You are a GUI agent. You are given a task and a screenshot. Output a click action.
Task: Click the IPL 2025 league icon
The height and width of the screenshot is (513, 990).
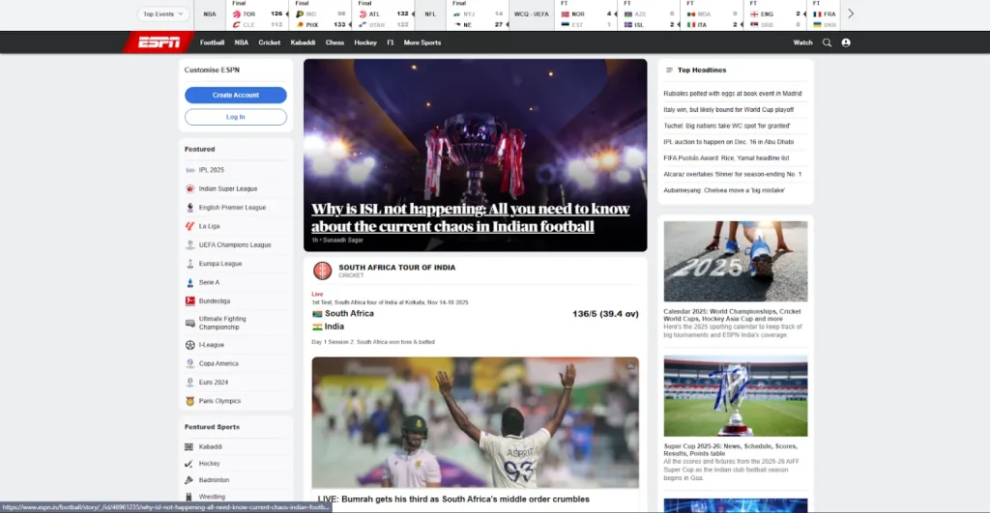[190, 170]
